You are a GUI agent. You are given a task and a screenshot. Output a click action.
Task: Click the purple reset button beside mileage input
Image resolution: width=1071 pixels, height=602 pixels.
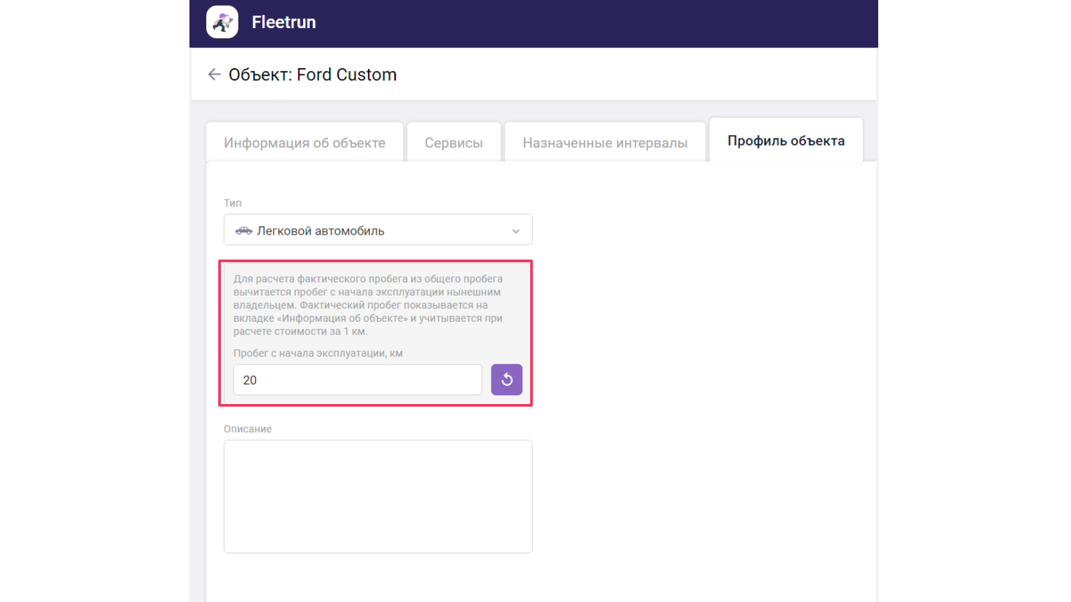(507, 379)
